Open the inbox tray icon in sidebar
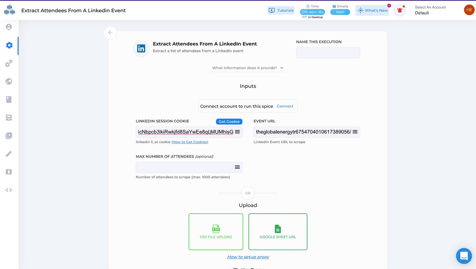Image resolution: width=476 pixels, height=269 pixels. [9, 118]
